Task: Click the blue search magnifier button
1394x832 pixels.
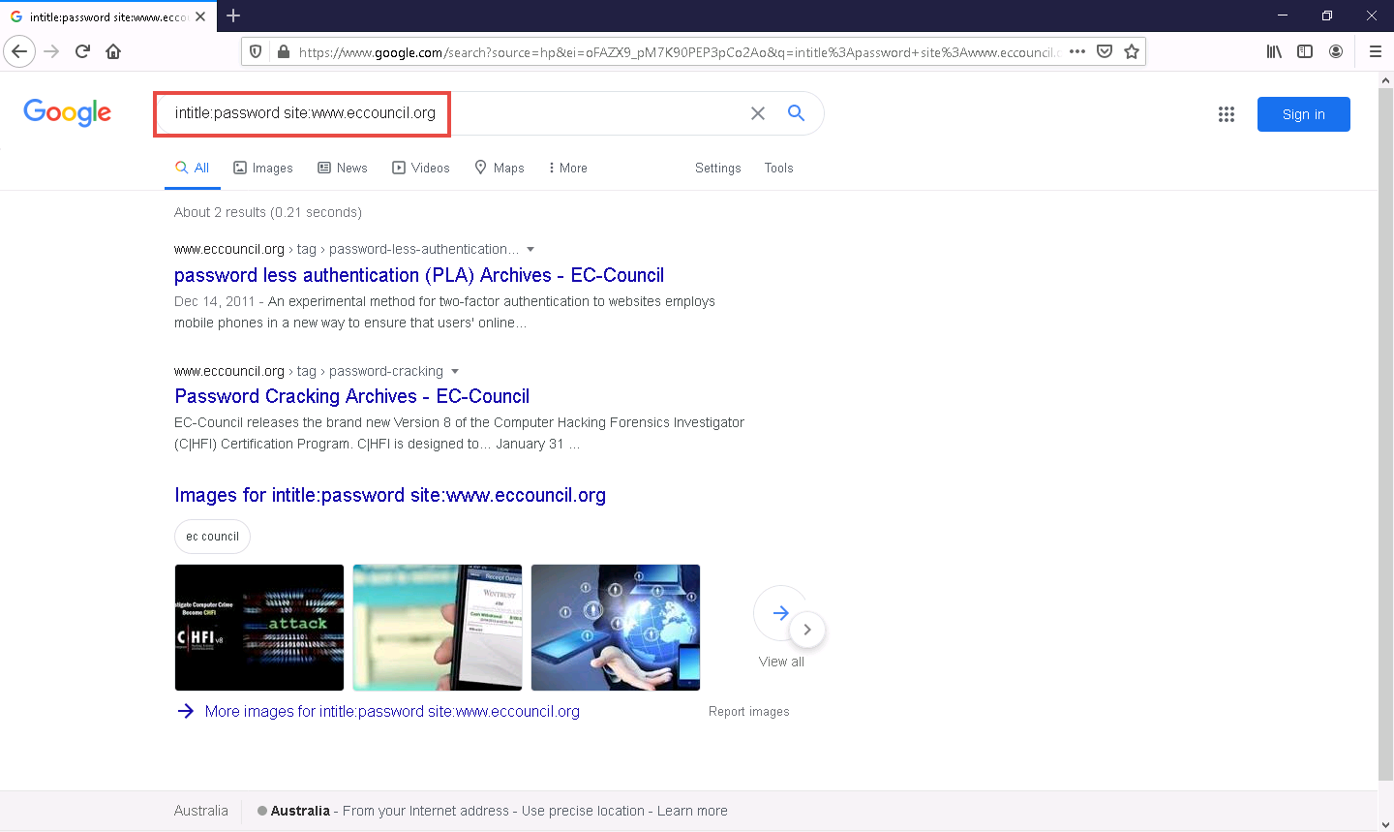Action: pyautogui.click(x=796, y=112)
